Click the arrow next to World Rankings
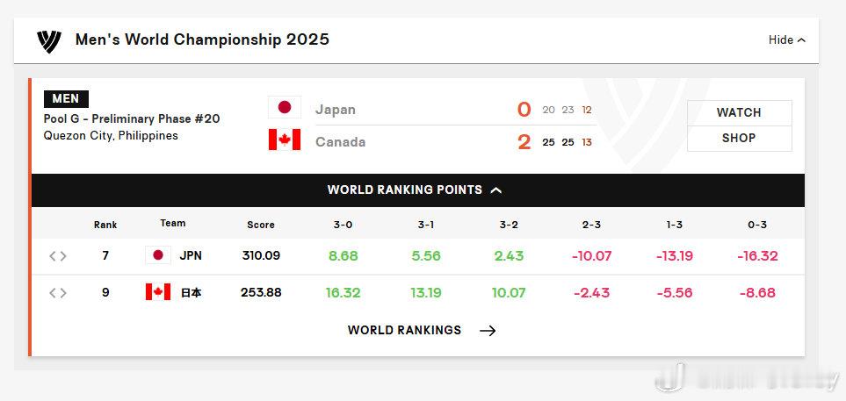846x401 pixels. pyautogui.click(x=488, y=331)
